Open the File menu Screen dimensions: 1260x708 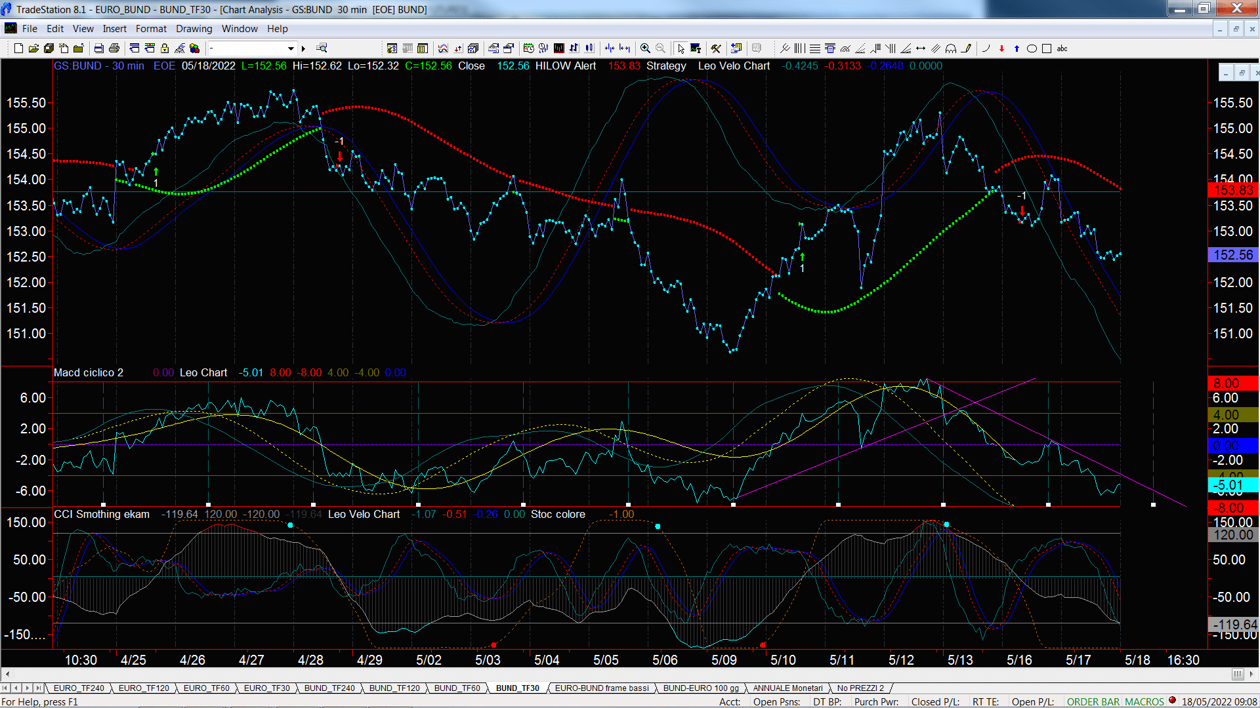coord(30,28)
